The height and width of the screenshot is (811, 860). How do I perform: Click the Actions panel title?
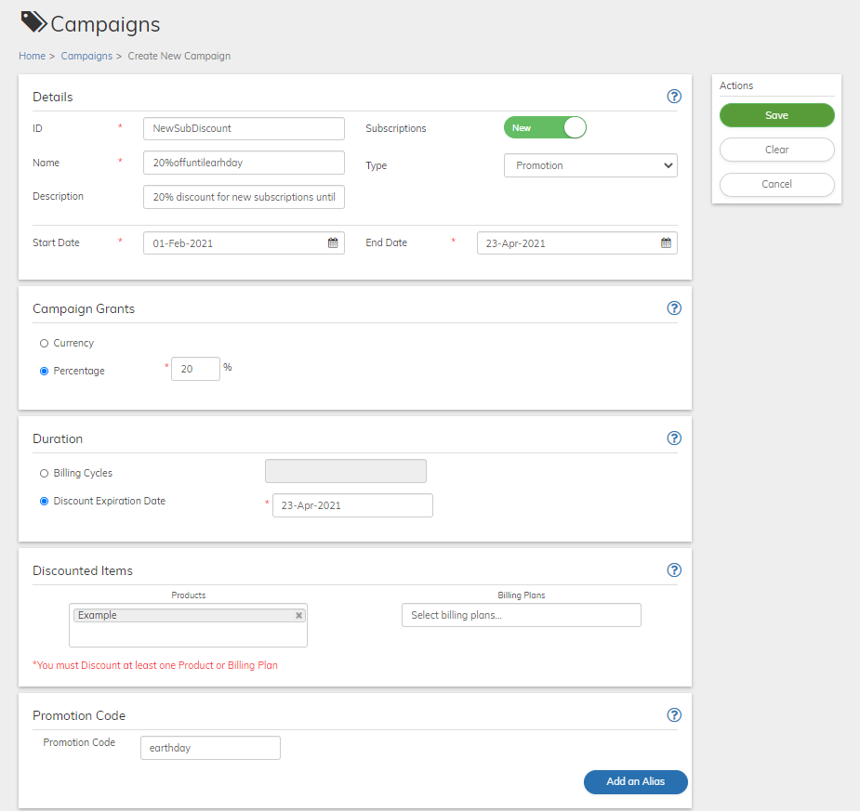pyautogui.click(x=736, y=85)
